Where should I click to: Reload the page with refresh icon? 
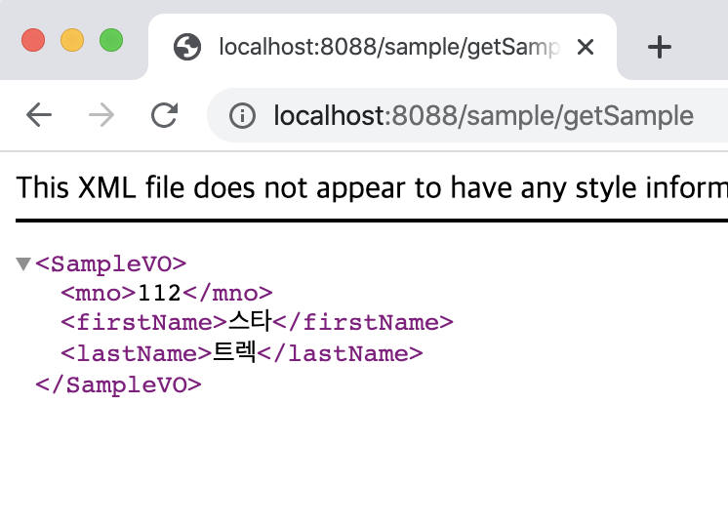pos(164,114)
